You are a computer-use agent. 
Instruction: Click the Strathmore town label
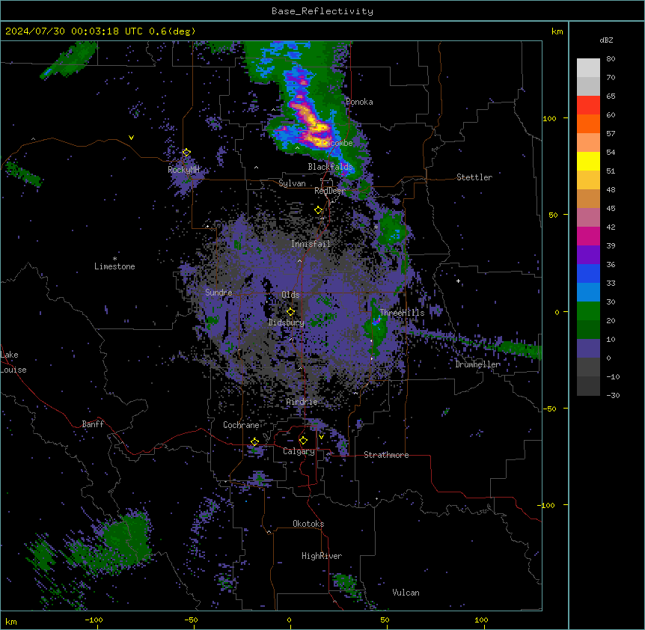click(386, 455)
